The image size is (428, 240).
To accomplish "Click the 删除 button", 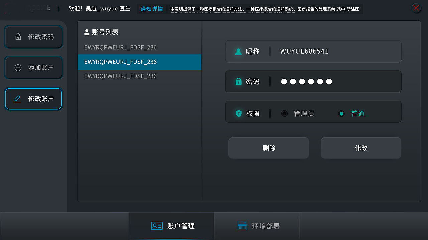I will pos(269,148).
